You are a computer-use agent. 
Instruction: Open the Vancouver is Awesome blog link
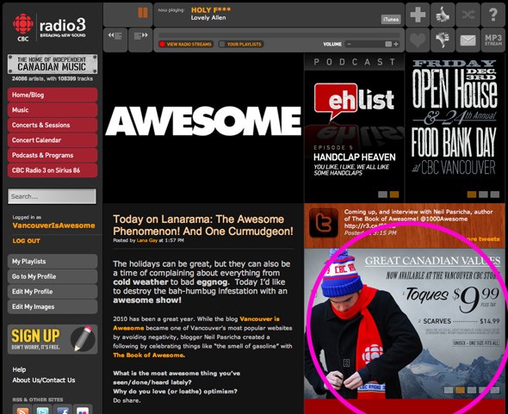point(196,324)
